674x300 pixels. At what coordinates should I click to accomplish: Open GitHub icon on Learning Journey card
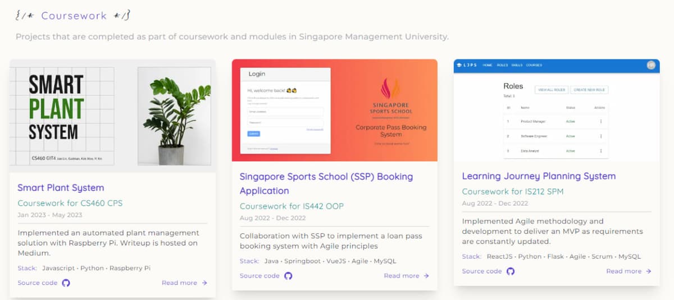[x=511, y=271]
